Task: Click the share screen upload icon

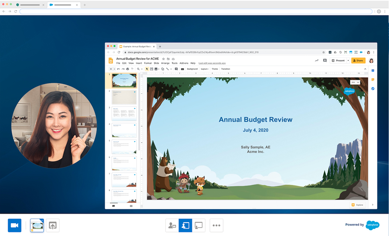Action: (53, 225)
